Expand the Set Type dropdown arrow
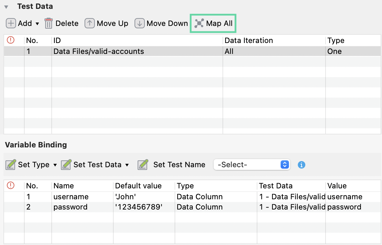 tap(55, 165)
